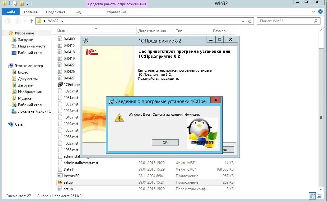The width and height of the screenshot is (327, 201).
Task: Click the properties icon in title bar
Action: 15,3
